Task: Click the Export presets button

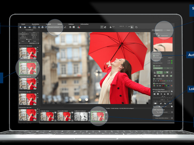Action: (35, 41)
